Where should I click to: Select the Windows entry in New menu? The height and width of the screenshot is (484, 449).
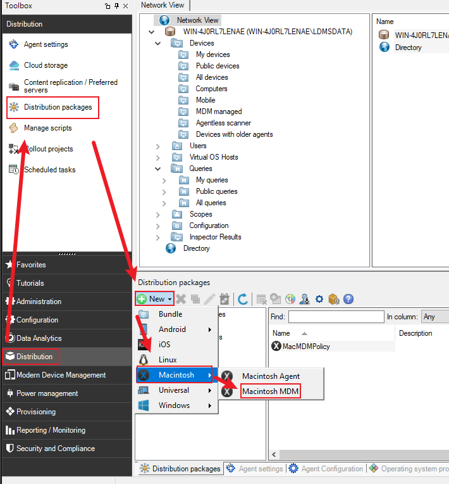click(x=174, y=405)
